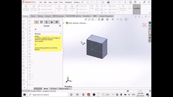
Task: Switch to the Motion Study 1 tab
Action: pos(64,89)
